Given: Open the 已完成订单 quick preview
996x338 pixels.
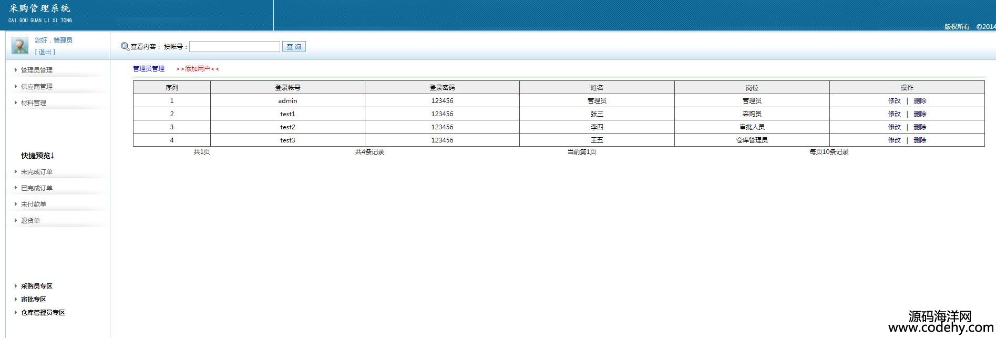Looking at the screenshot, I should (x=36, y=188).
